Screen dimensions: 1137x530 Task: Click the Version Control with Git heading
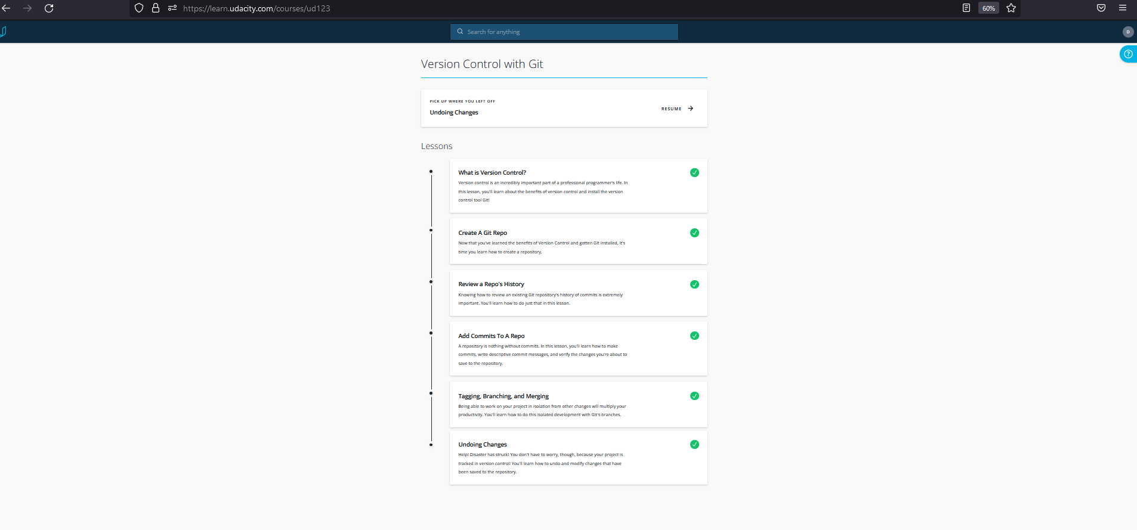(x=482, y=64)
